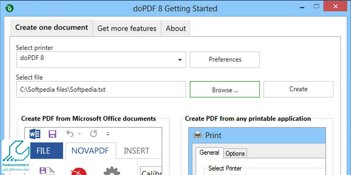Select the NOVAPDF ribbon tab

point(90,150)
